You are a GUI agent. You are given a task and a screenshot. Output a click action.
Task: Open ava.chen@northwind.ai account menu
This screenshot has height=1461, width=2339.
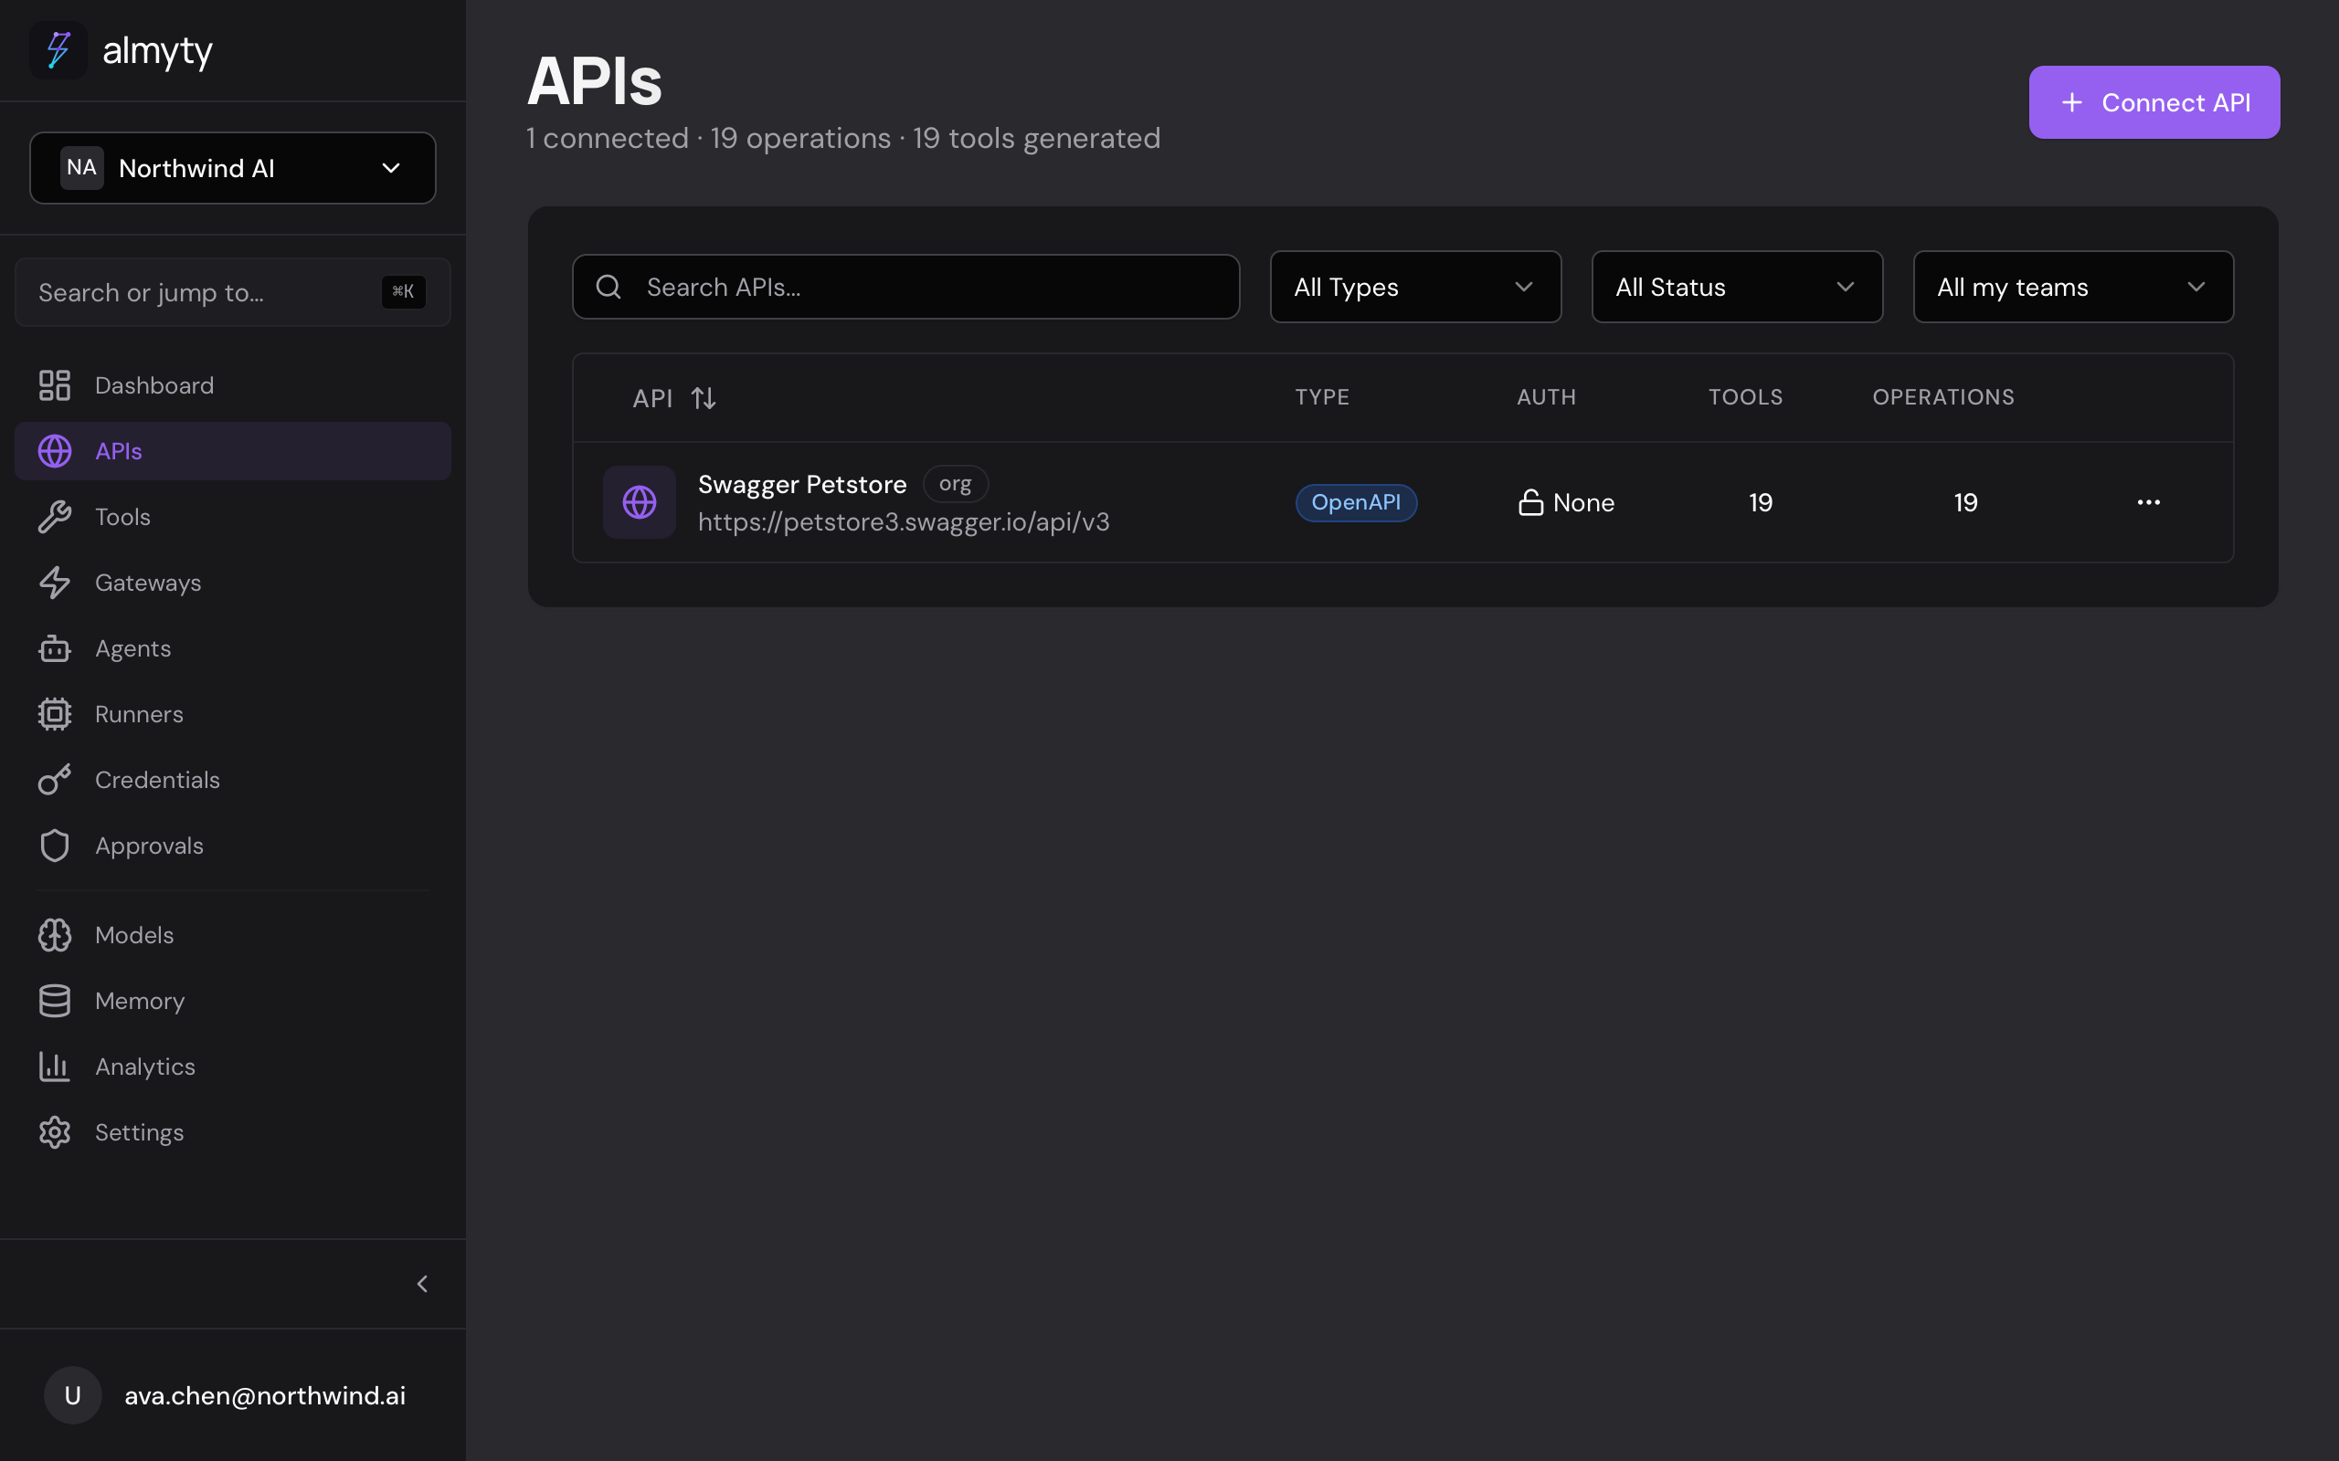pos(233,1395)
